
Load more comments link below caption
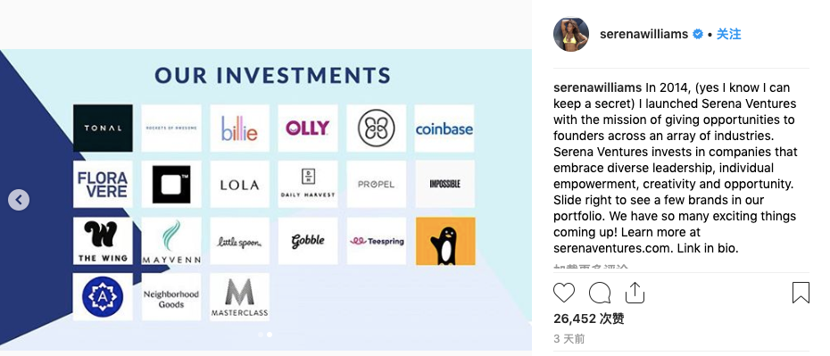tap(591, 267)
